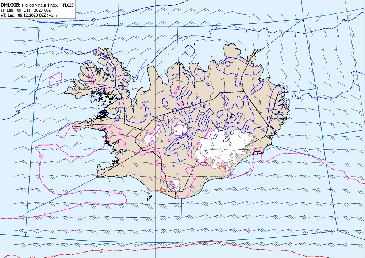Click the blue dashed oval north of Iceland
This screenshot has width=365, height=258.
tap(190, 50)
